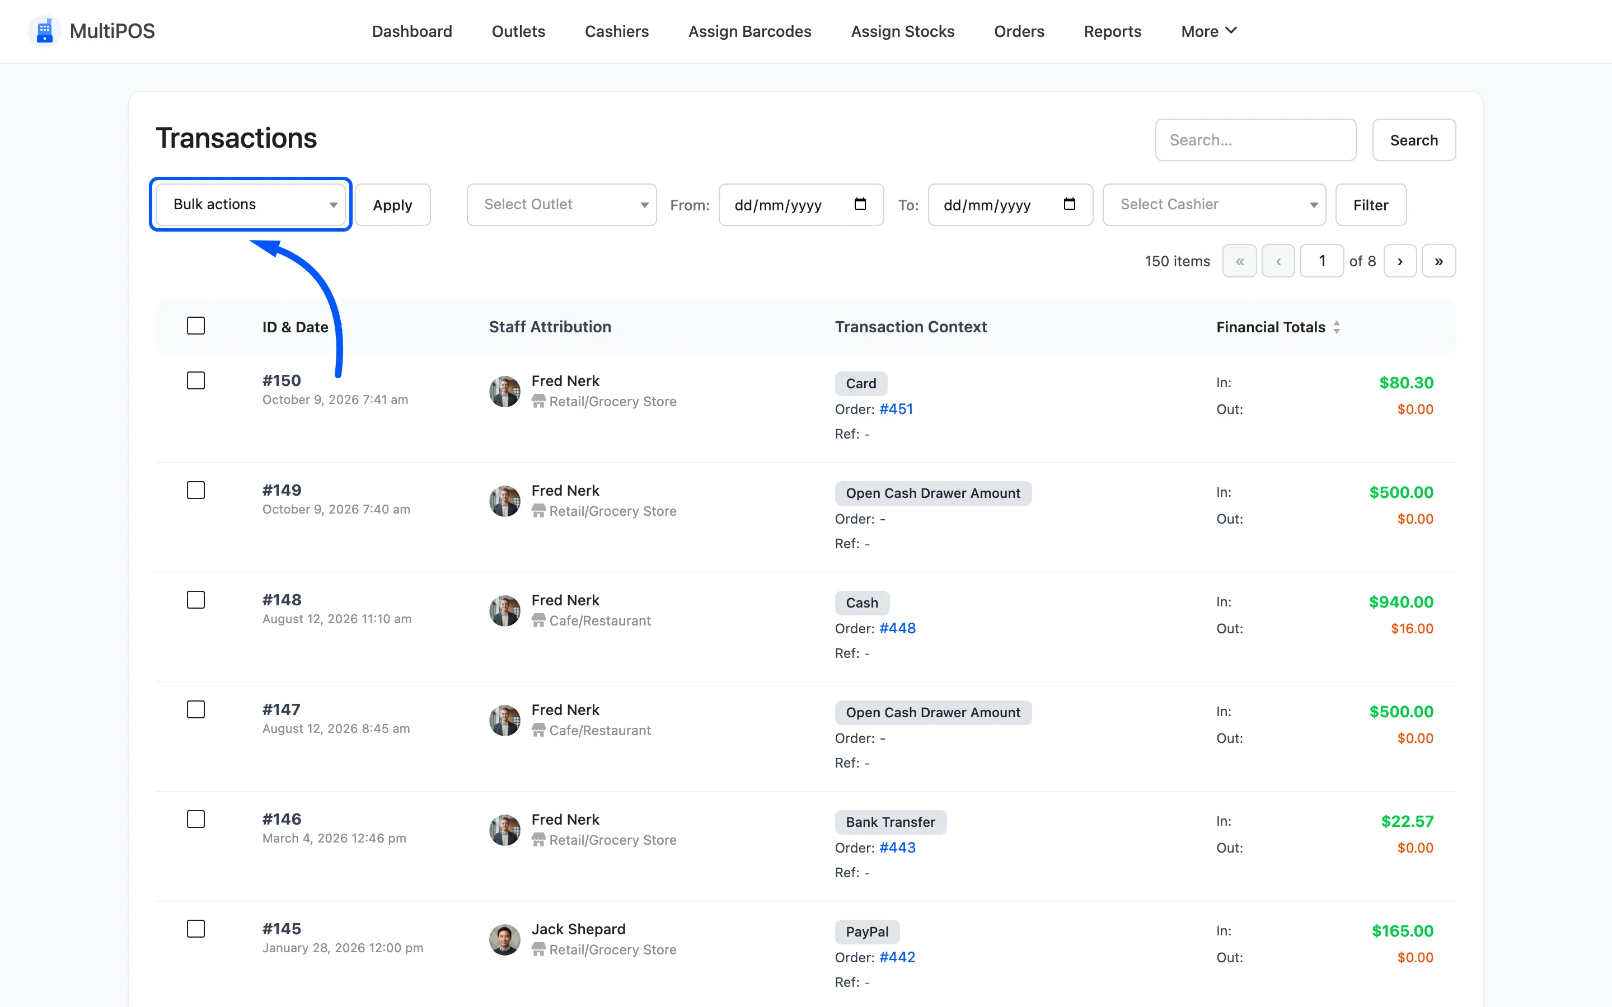Click the store icon in row #145

point(538,950)
